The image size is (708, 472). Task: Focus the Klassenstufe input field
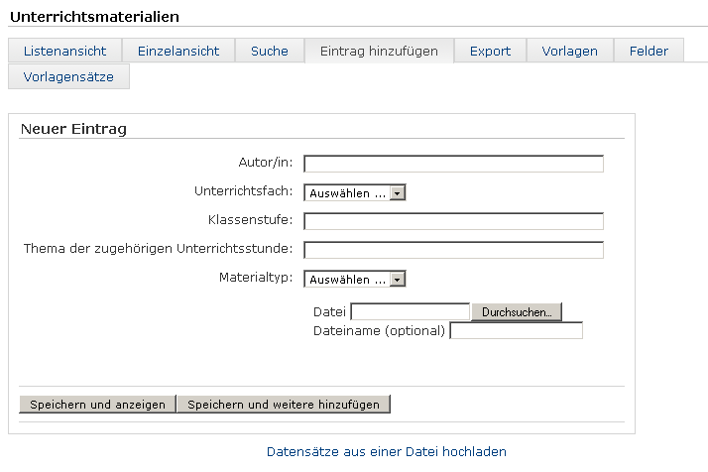coord(453,221)
